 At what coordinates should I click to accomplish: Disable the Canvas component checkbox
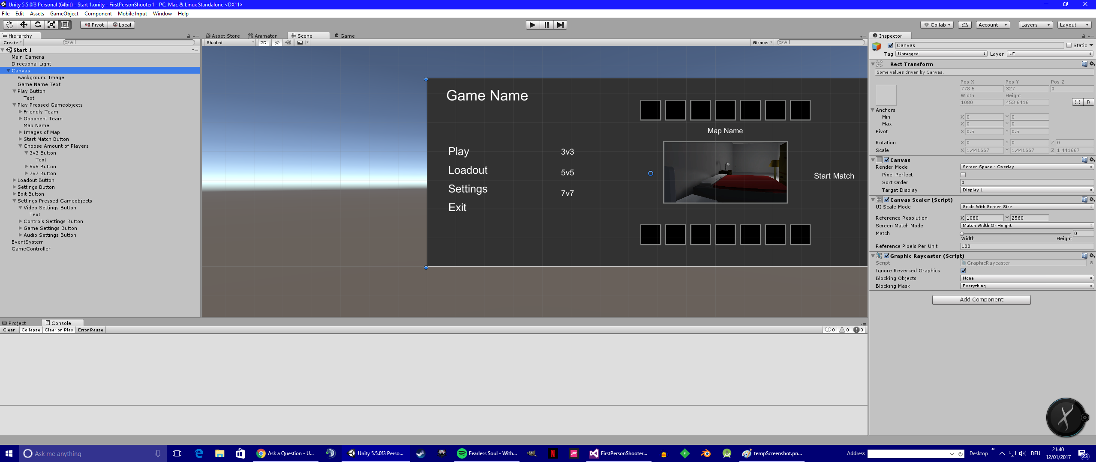coord(887,160)
